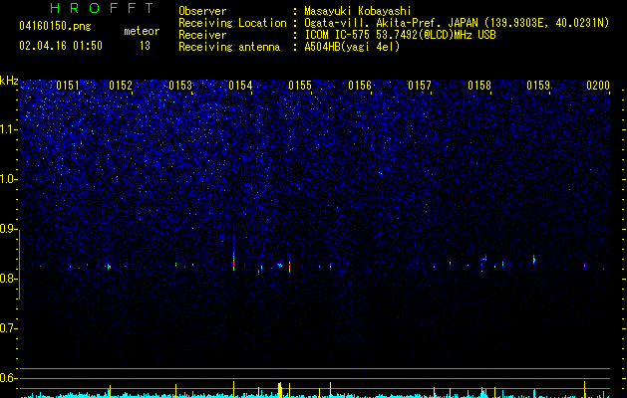Click the 0153 time marker
The image size is (627, 398).
180,86
